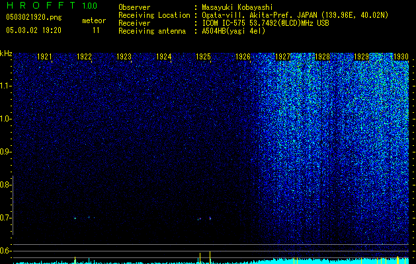Click the 'meteor' label
The width and height of the screenshot is (416, 264).
coord(94,20)
